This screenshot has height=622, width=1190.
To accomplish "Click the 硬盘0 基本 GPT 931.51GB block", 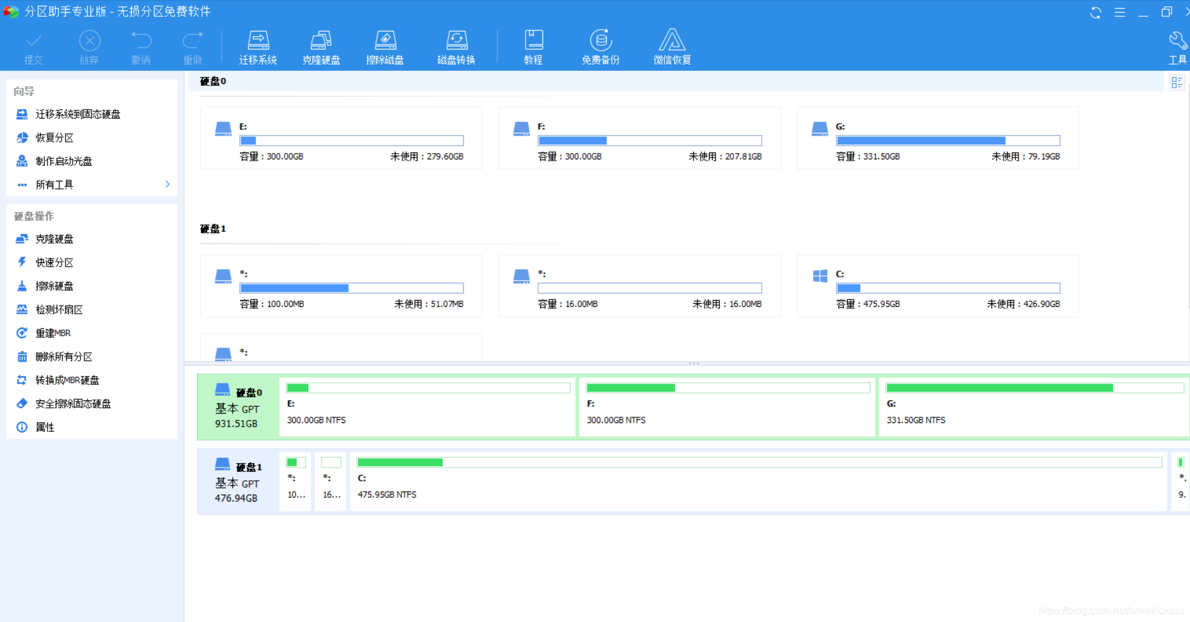I will pyautogui.click(x=238, y=407).
